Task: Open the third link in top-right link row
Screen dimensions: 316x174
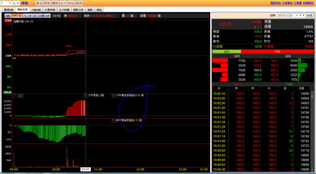Action: [298, 3]
